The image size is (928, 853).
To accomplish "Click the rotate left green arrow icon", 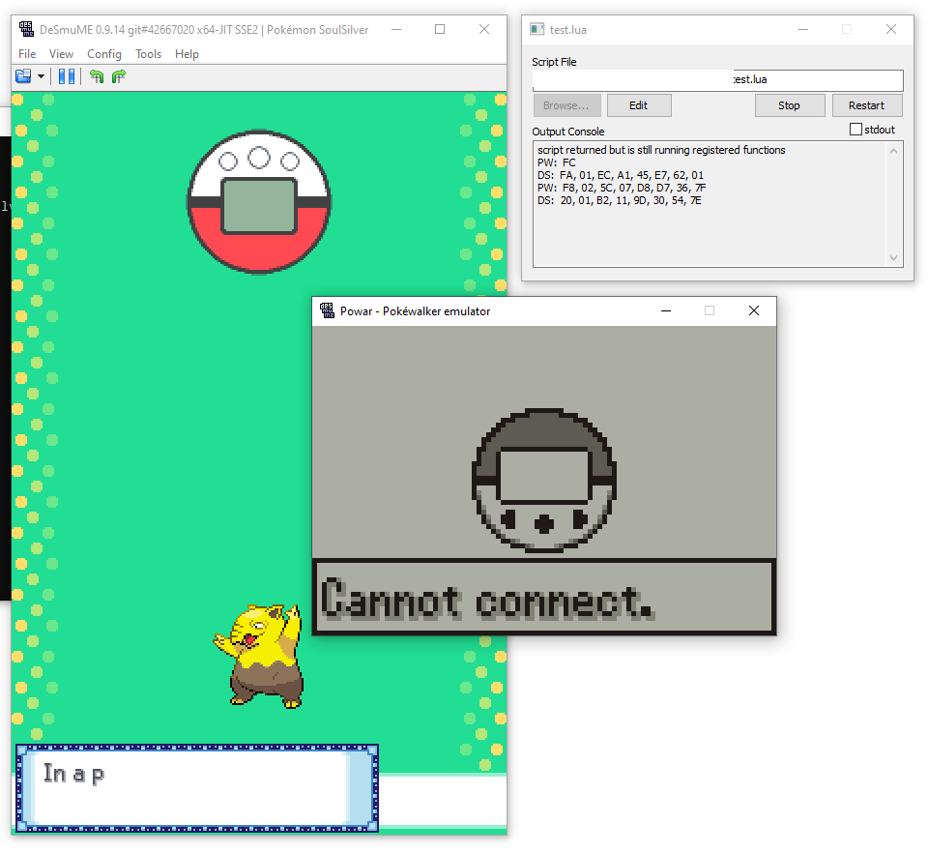I will click(97, 76).
